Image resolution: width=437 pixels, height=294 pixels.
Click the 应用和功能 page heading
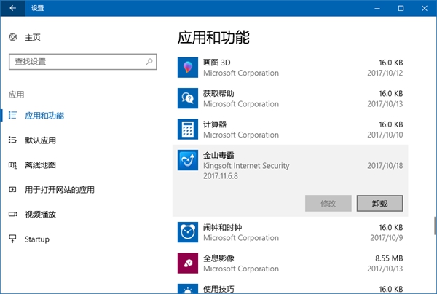click(x=213, y=38)
